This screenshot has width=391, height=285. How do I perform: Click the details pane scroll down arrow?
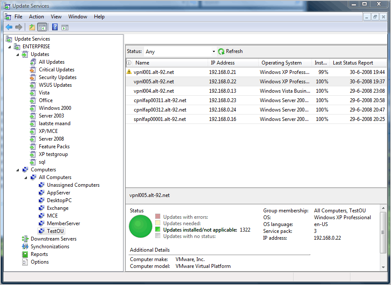tap(383, 267)
